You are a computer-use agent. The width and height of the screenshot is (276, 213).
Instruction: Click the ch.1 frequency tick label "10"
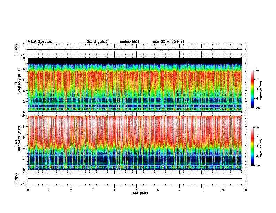(x=23, y=58)
